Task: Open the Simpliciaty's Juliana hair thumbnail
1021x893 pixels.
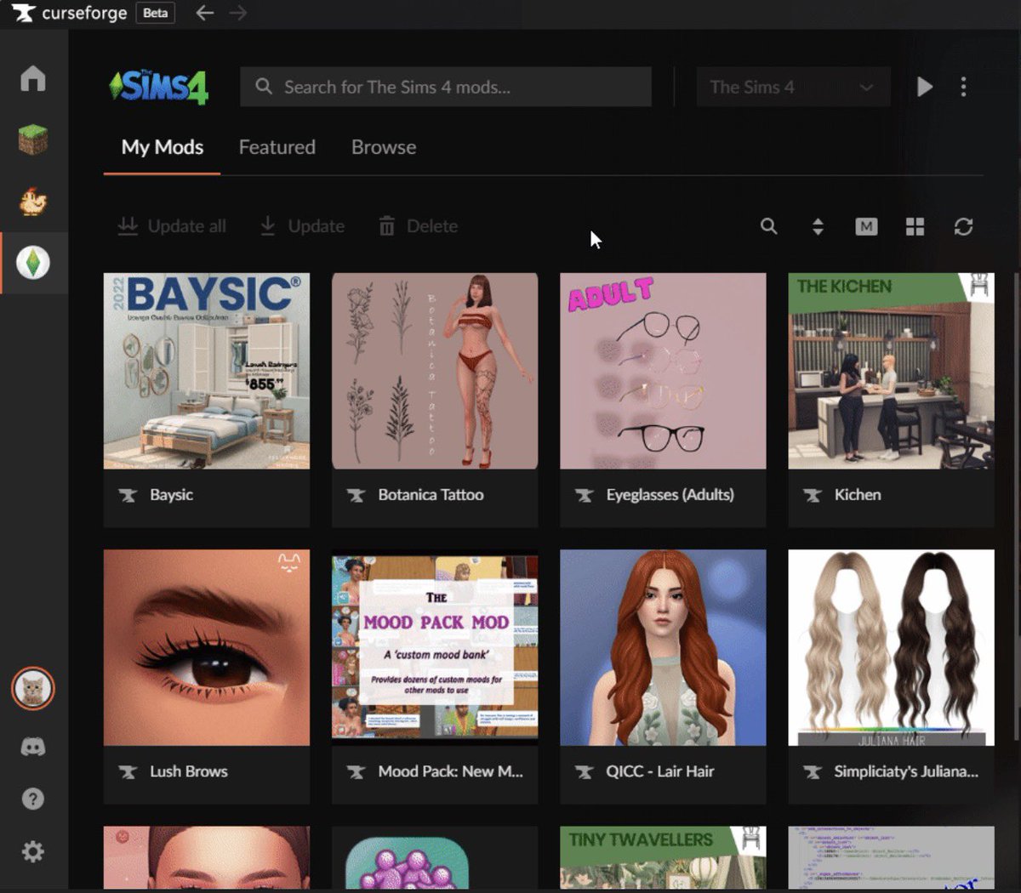Action: pyautogui.click(x=891, y=647)
